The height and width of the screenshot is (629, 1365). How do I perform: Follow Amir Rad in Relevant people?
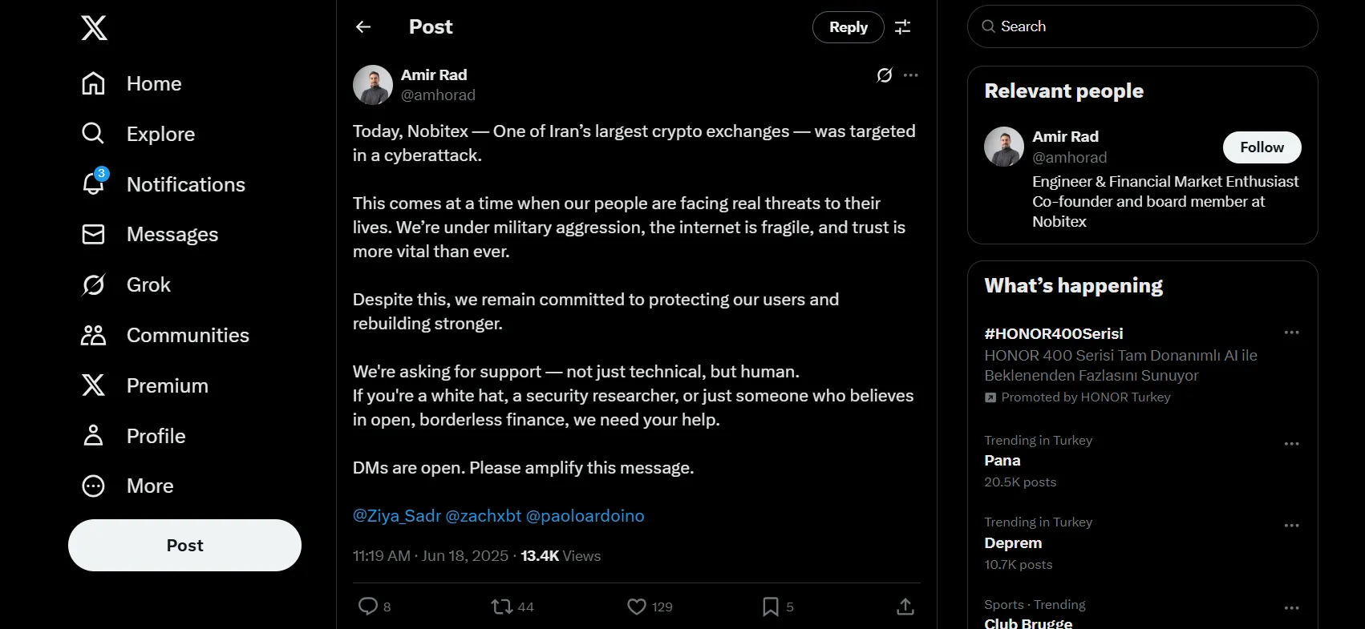[1261, 147]
